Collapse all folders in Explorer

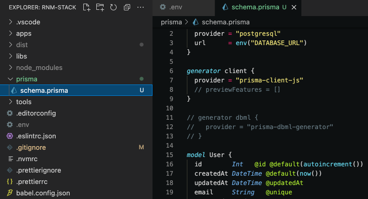(x=126, y=7)
